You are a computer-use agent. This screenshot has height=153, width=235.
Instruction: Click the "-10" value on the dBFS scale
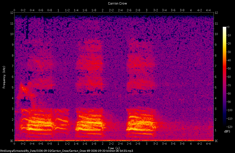(x=228, y=35)
